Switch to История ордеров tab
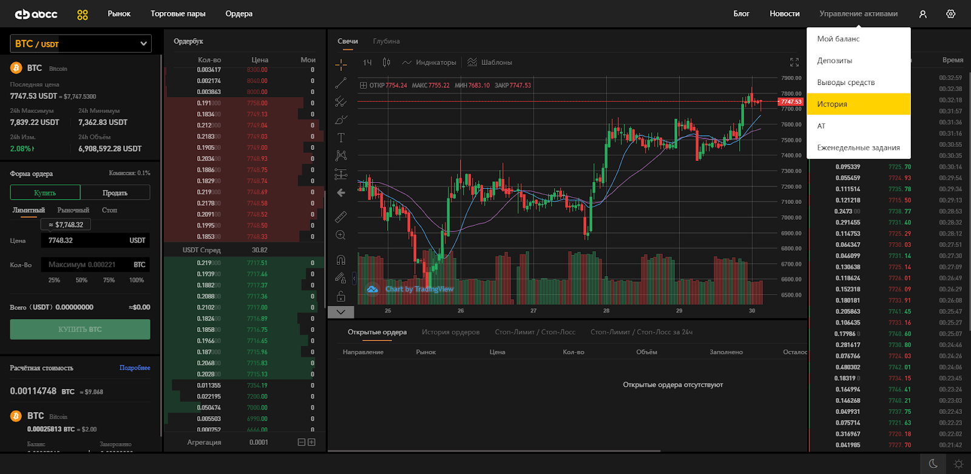 click(x=451, y=332)
